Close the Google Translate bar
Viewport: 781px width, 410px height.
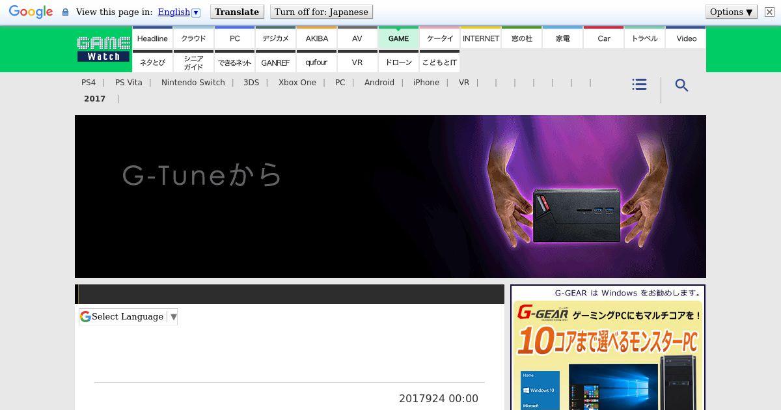pos(769,12)
